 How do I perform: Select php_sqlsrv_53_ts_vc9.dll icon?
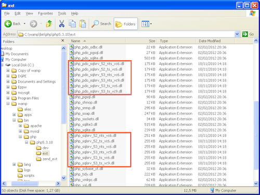(x=72, y=163)
